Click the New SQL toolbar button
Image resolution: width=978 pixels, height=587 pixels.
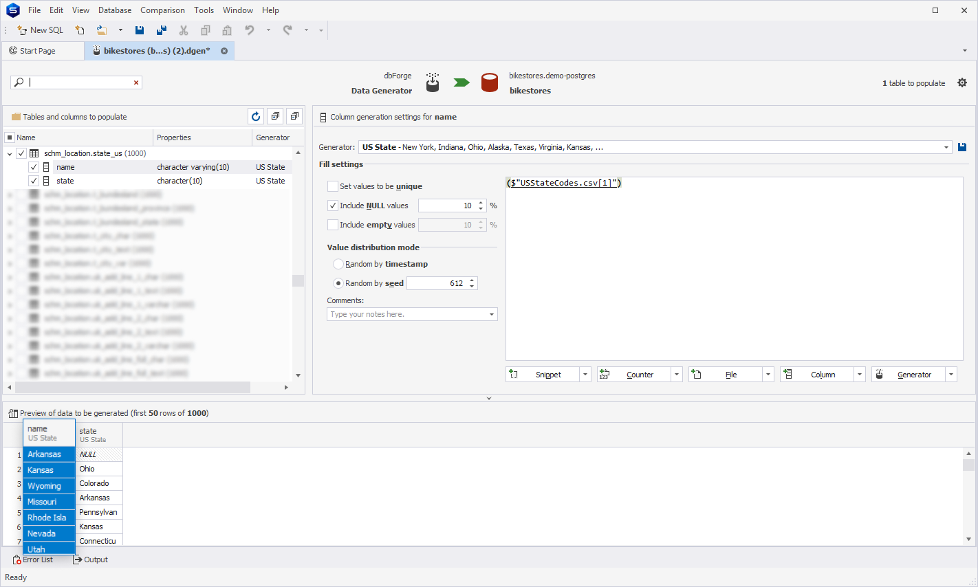[40, 30]
